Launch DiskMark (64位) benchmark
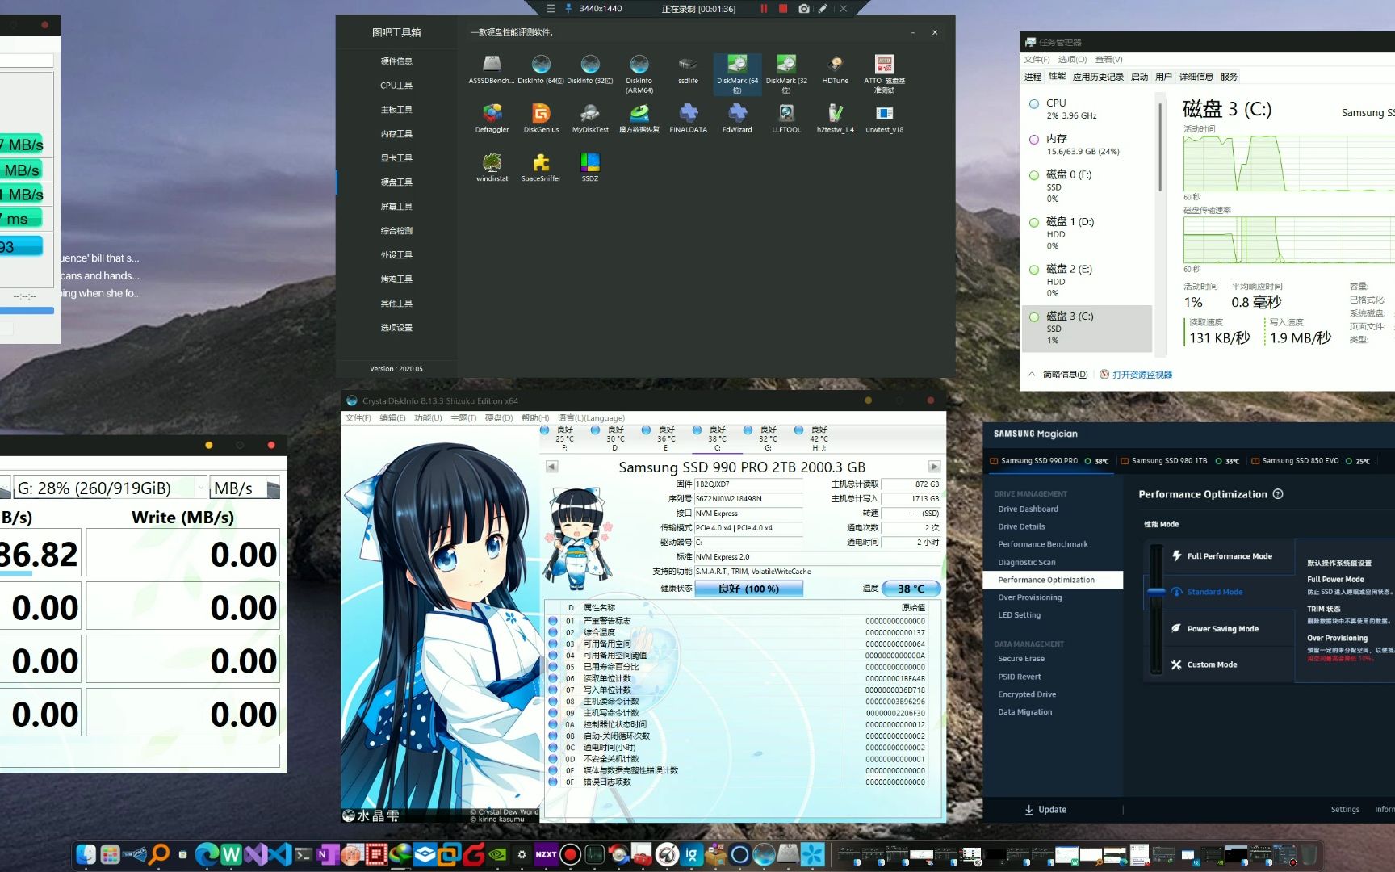1395x872 pixels. [x=737, y=73]
